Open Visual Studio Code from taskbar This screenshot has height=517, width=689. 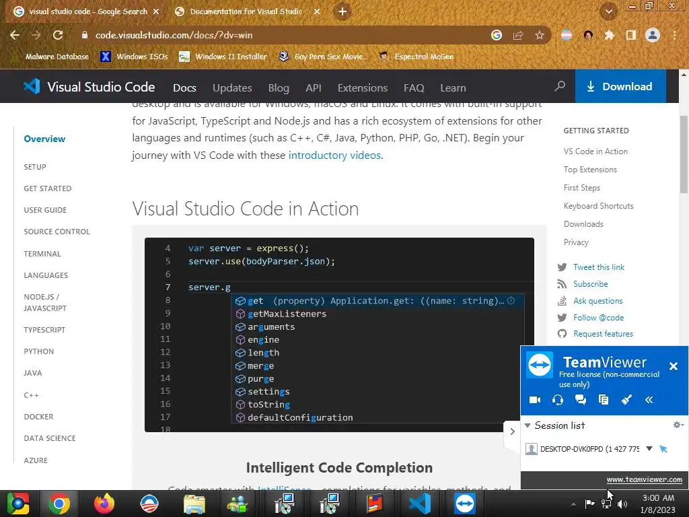coord(419,504)
